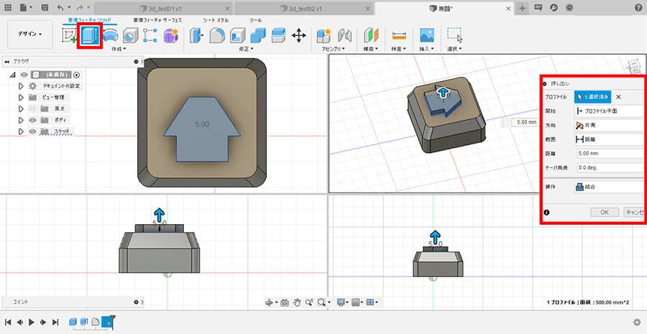Select the Create Sketch tool
Image resolution: width=647 pixels, height=334 pixels.
pos(69,36)
